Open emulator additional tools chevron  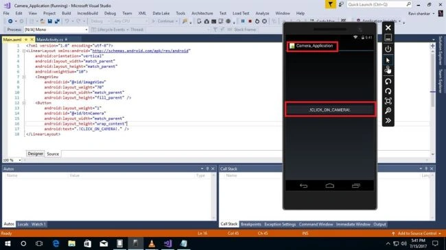tap(388, 121)
